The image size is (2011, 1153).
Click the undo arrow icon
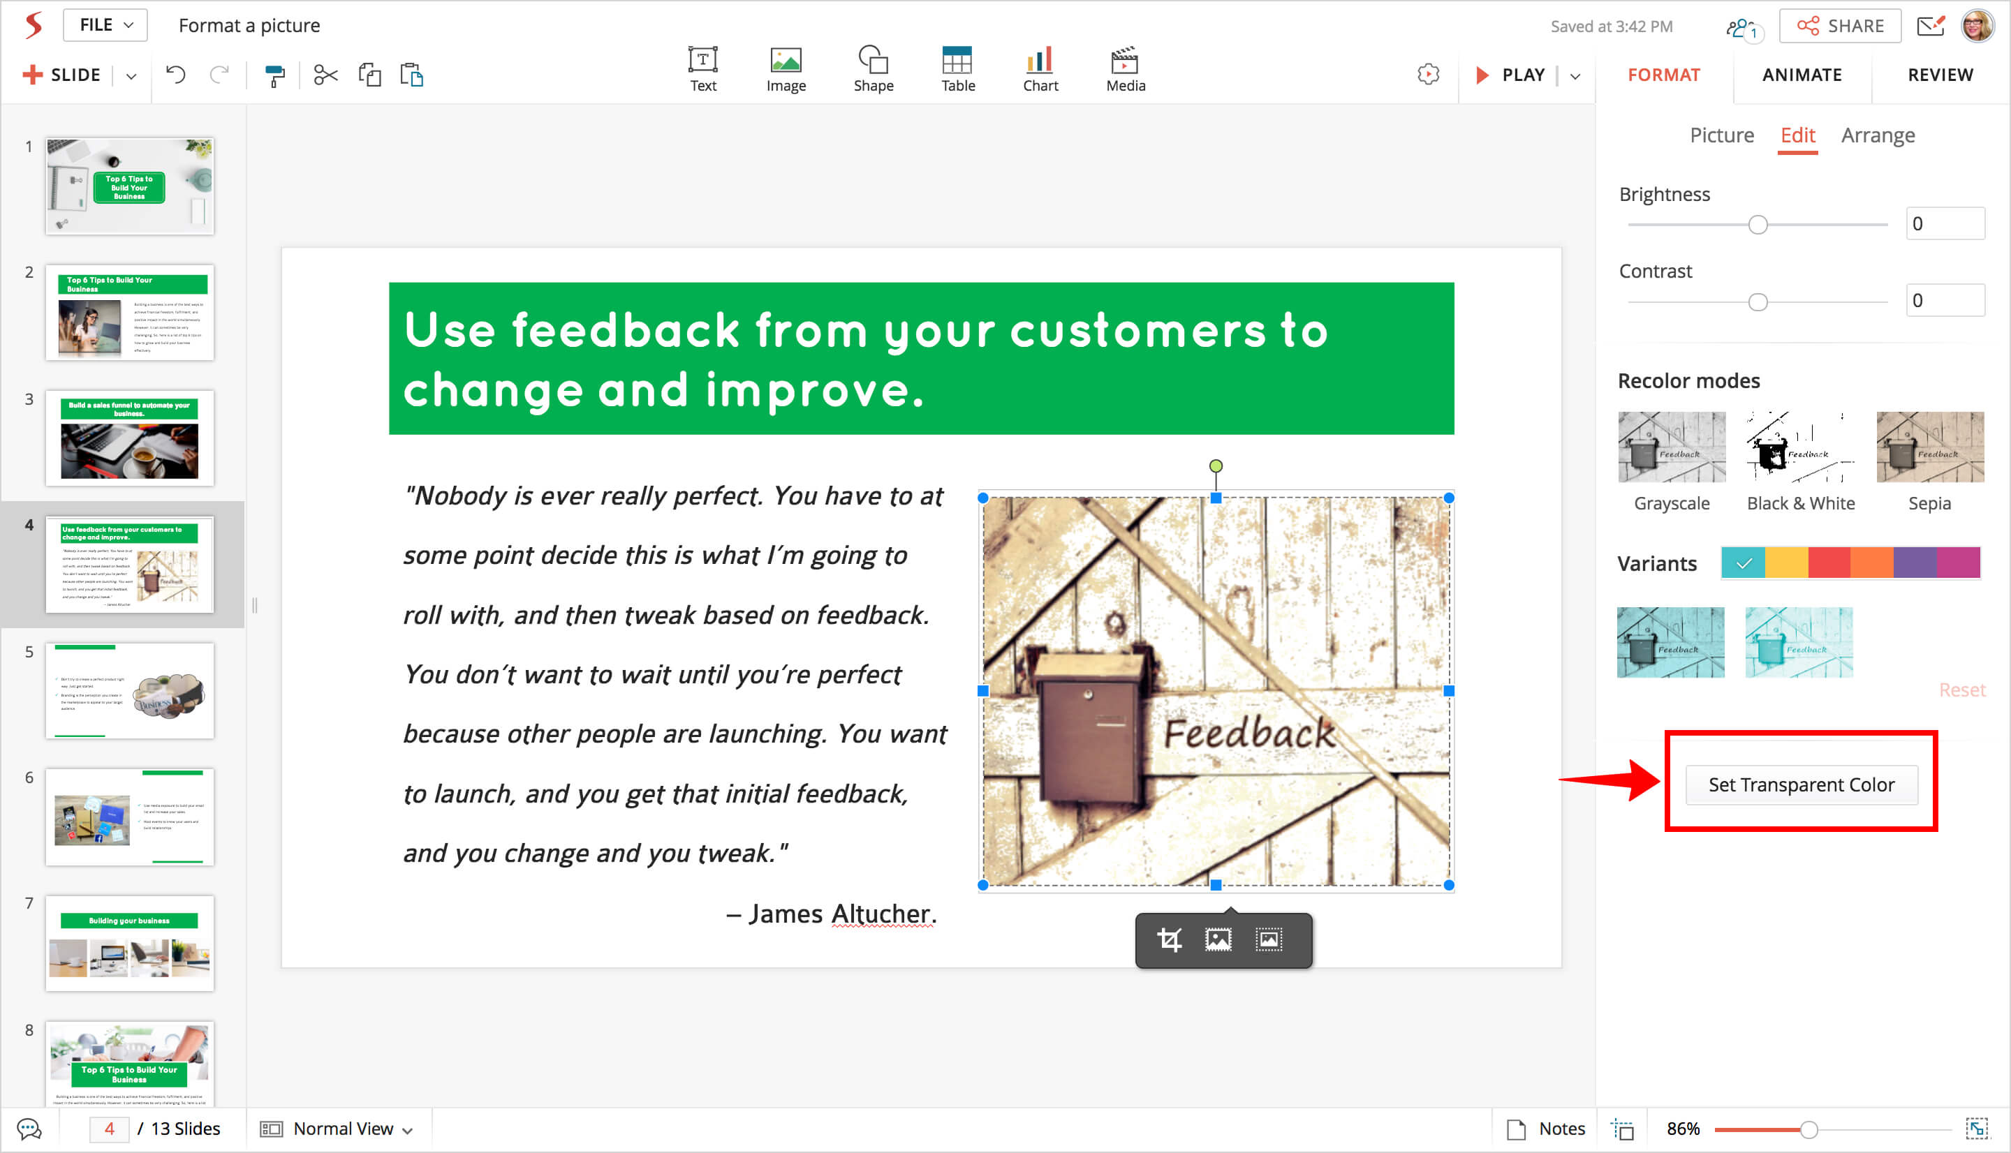pos(176,75)
